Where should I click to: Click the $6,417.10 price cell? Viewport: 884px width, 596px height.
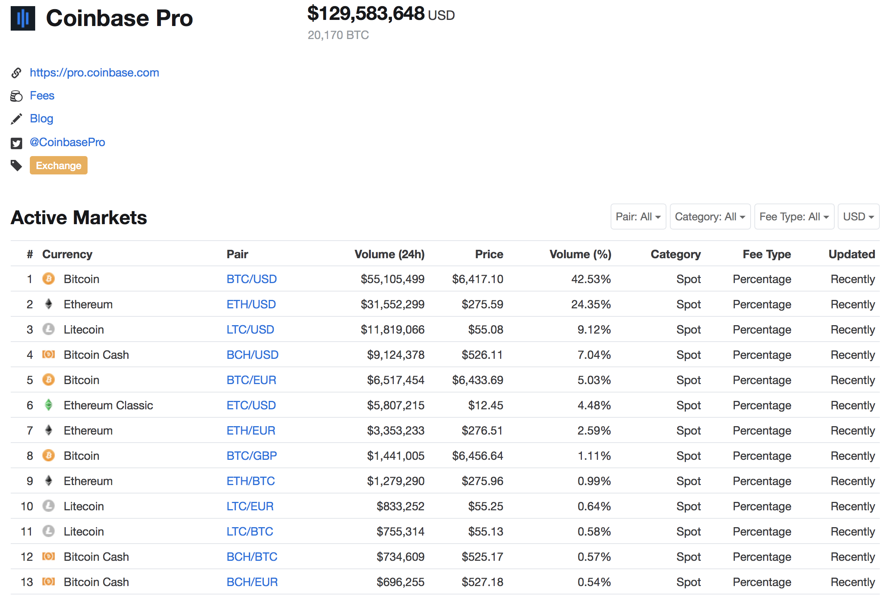478,279
